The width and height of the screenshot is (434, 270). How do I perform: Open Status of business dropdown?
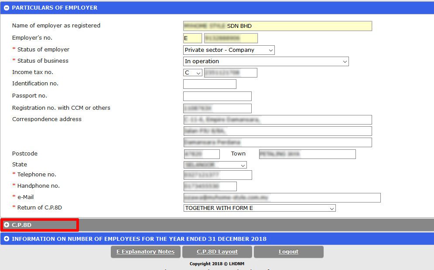tap(266, 61)
